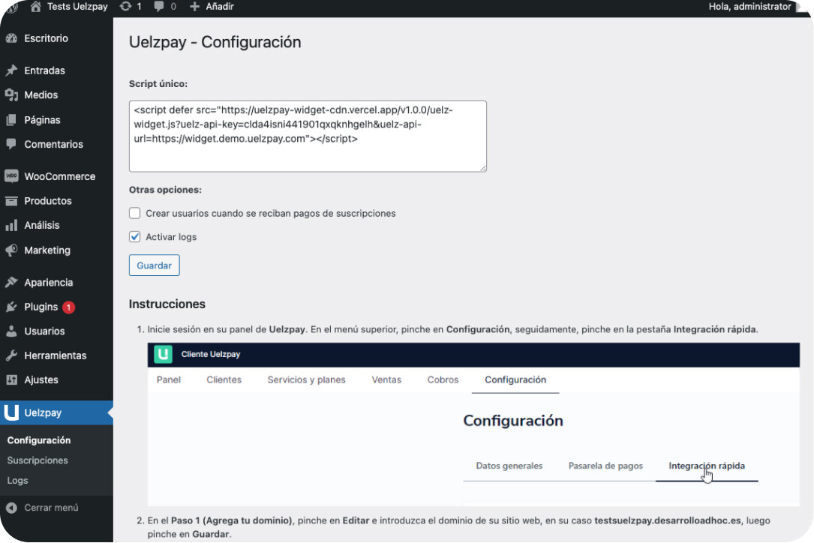Open the Uelzpay main menu item
814x543 pixels.
coord(56,412)
